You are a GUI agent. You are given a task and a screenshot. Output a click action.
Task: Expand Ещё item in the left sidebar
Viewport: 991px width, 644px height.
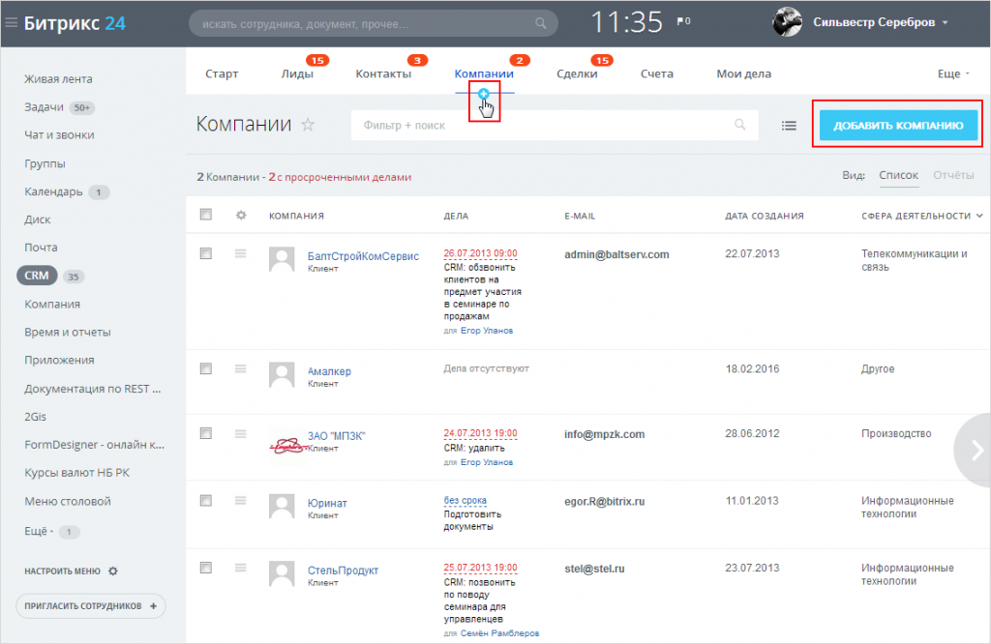click(39, 531)
